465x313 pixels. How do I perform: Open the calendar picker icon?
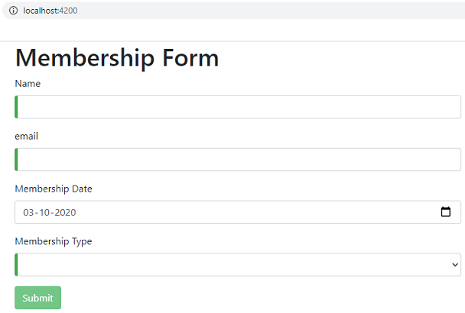(446, 212)
